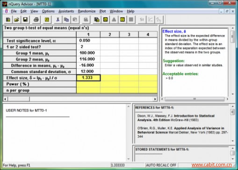
Task: Restore the MTT0-1 child window via menu bar button
Action: (x=227, y=11)
